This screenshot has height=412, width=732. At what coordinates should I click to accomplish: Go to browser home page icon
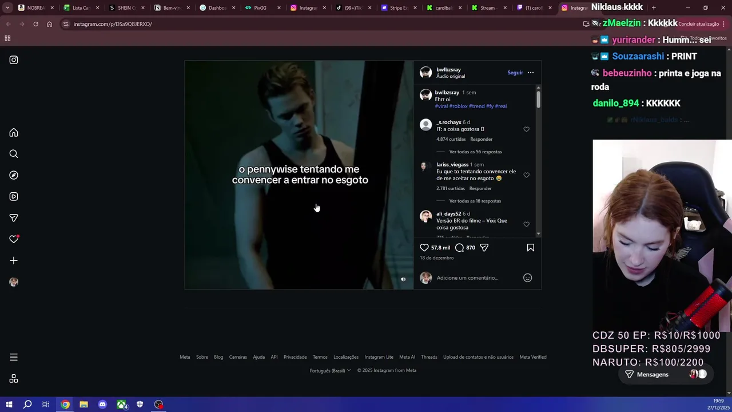click(x=49, y=24)
